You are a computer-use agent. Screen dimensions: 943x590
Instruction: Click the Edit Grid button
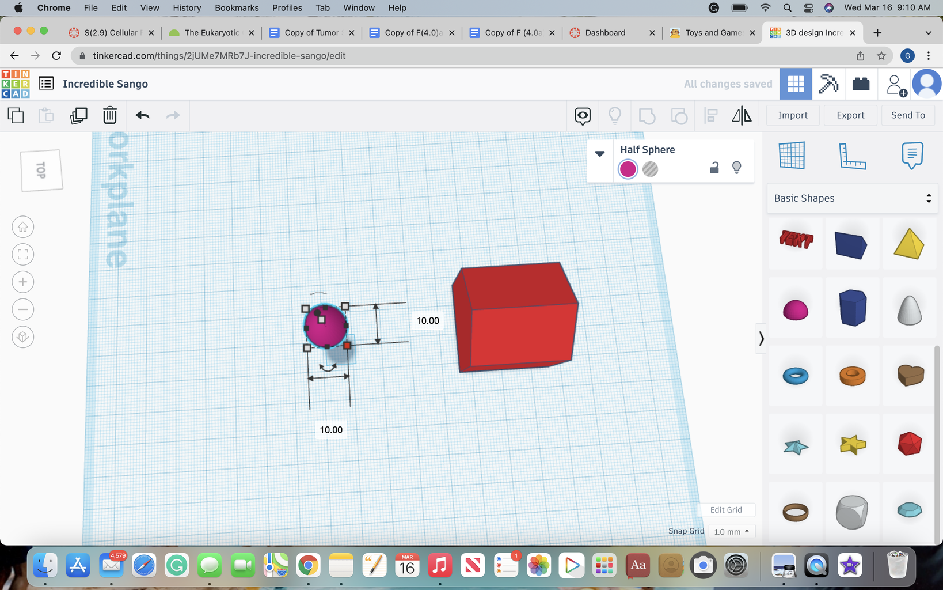tap(726, 510)
